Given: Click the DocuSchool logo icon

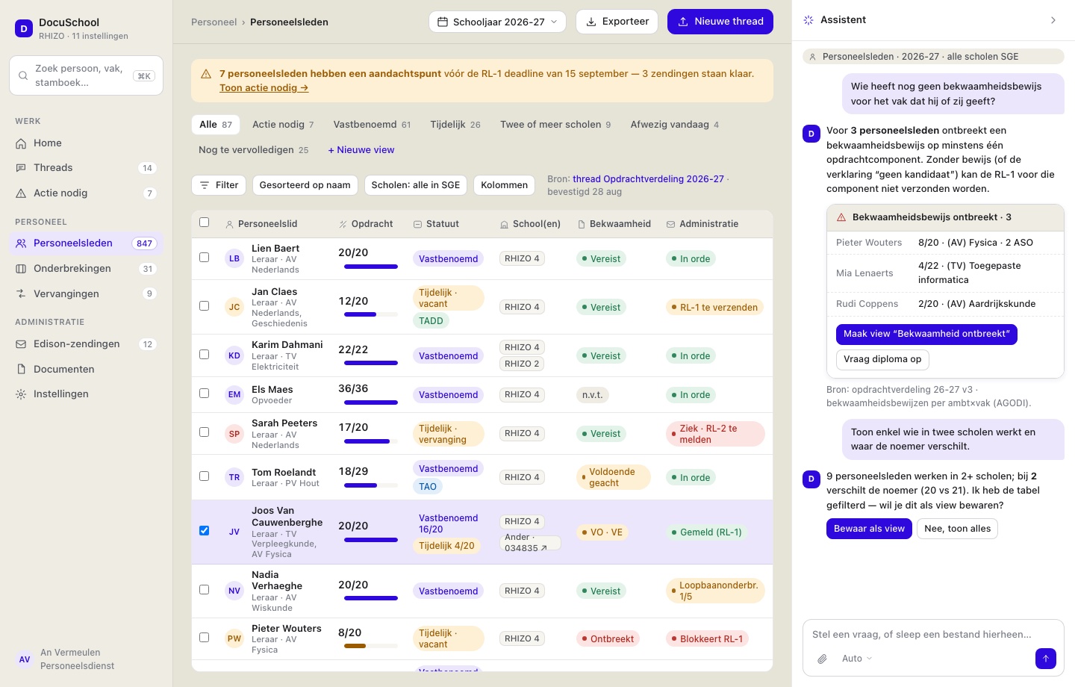Looking at the screenshot, I should pos(24,28).
